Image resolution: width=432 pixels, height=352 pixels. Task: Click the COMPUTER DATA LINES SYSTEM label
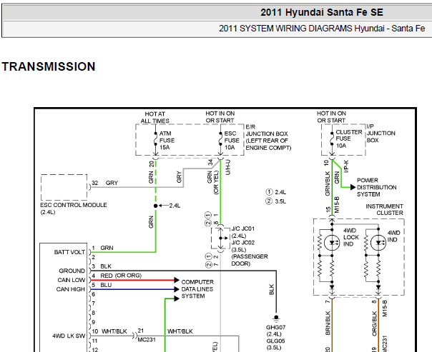click(197, 289)
